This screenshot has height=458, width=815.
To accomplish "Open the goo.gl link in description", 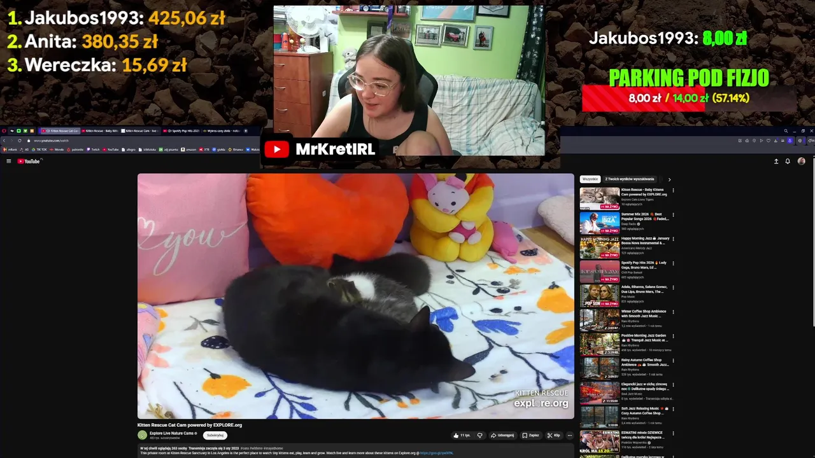I will pyautogui.click(x=437, y=453).
